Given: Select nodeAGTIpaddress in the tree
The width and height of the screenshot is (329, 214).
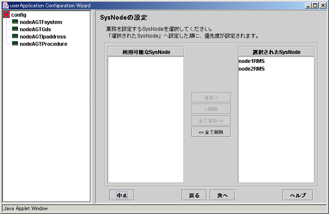Looking at the screenshot, I should pyautogui.click(x=43, y=36).
